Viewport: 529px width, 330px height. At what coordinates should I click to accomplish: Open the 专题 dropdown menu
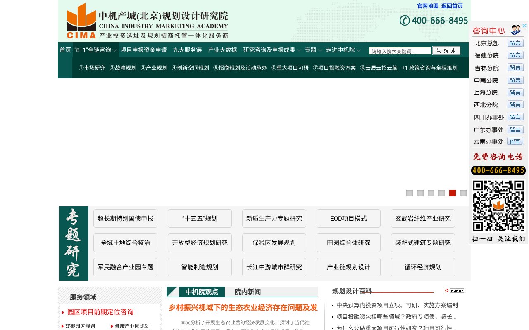311,50
